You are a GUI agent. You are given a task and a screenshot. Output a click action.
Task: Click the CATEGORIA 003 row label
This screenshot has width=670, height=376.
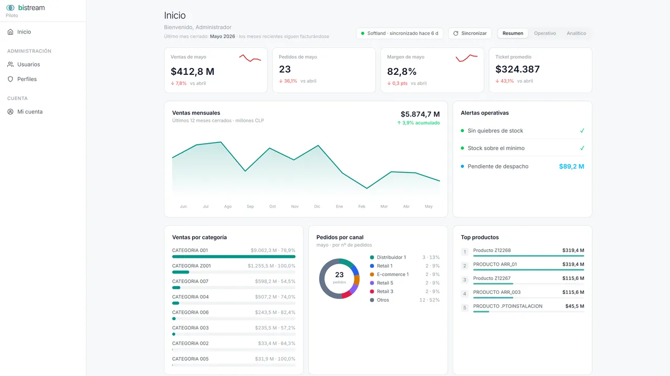(190, 328)
